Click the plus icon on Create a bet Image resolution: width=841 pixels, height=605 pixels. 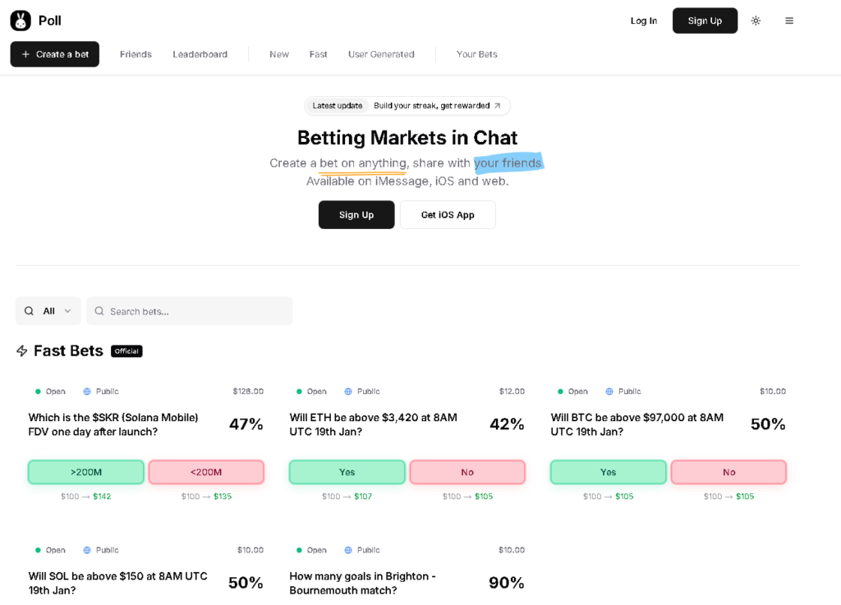tap(25, 54)
